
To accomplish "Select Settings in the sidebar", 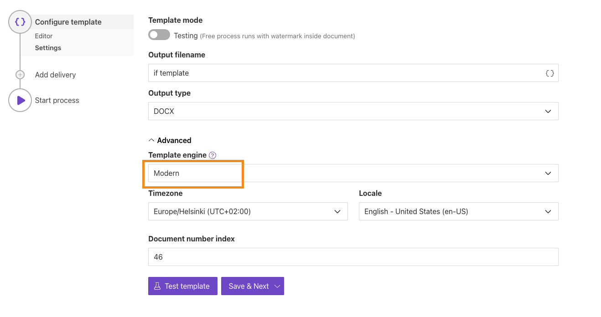I will 48,48.
